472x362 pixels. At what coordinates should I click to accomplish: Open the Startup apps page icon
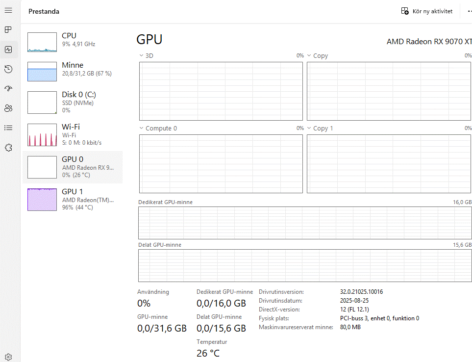coord(8,89)
